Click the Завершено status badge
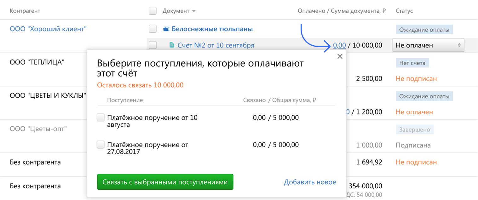Screen dimensions: 478x200 click(x=414, y=130)
